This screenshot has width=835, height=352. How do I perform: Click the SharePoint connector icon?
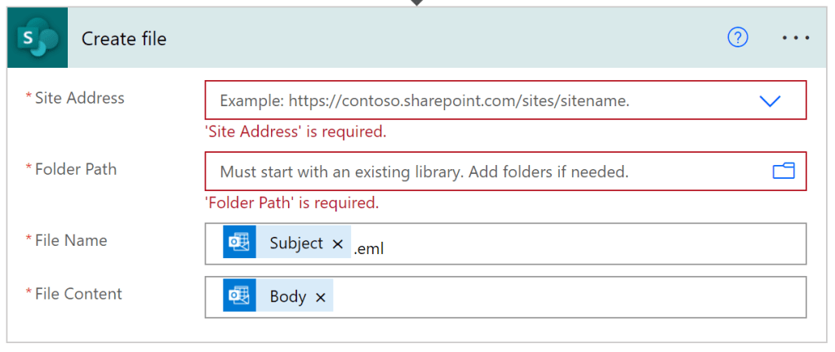[x=38, y=38]
